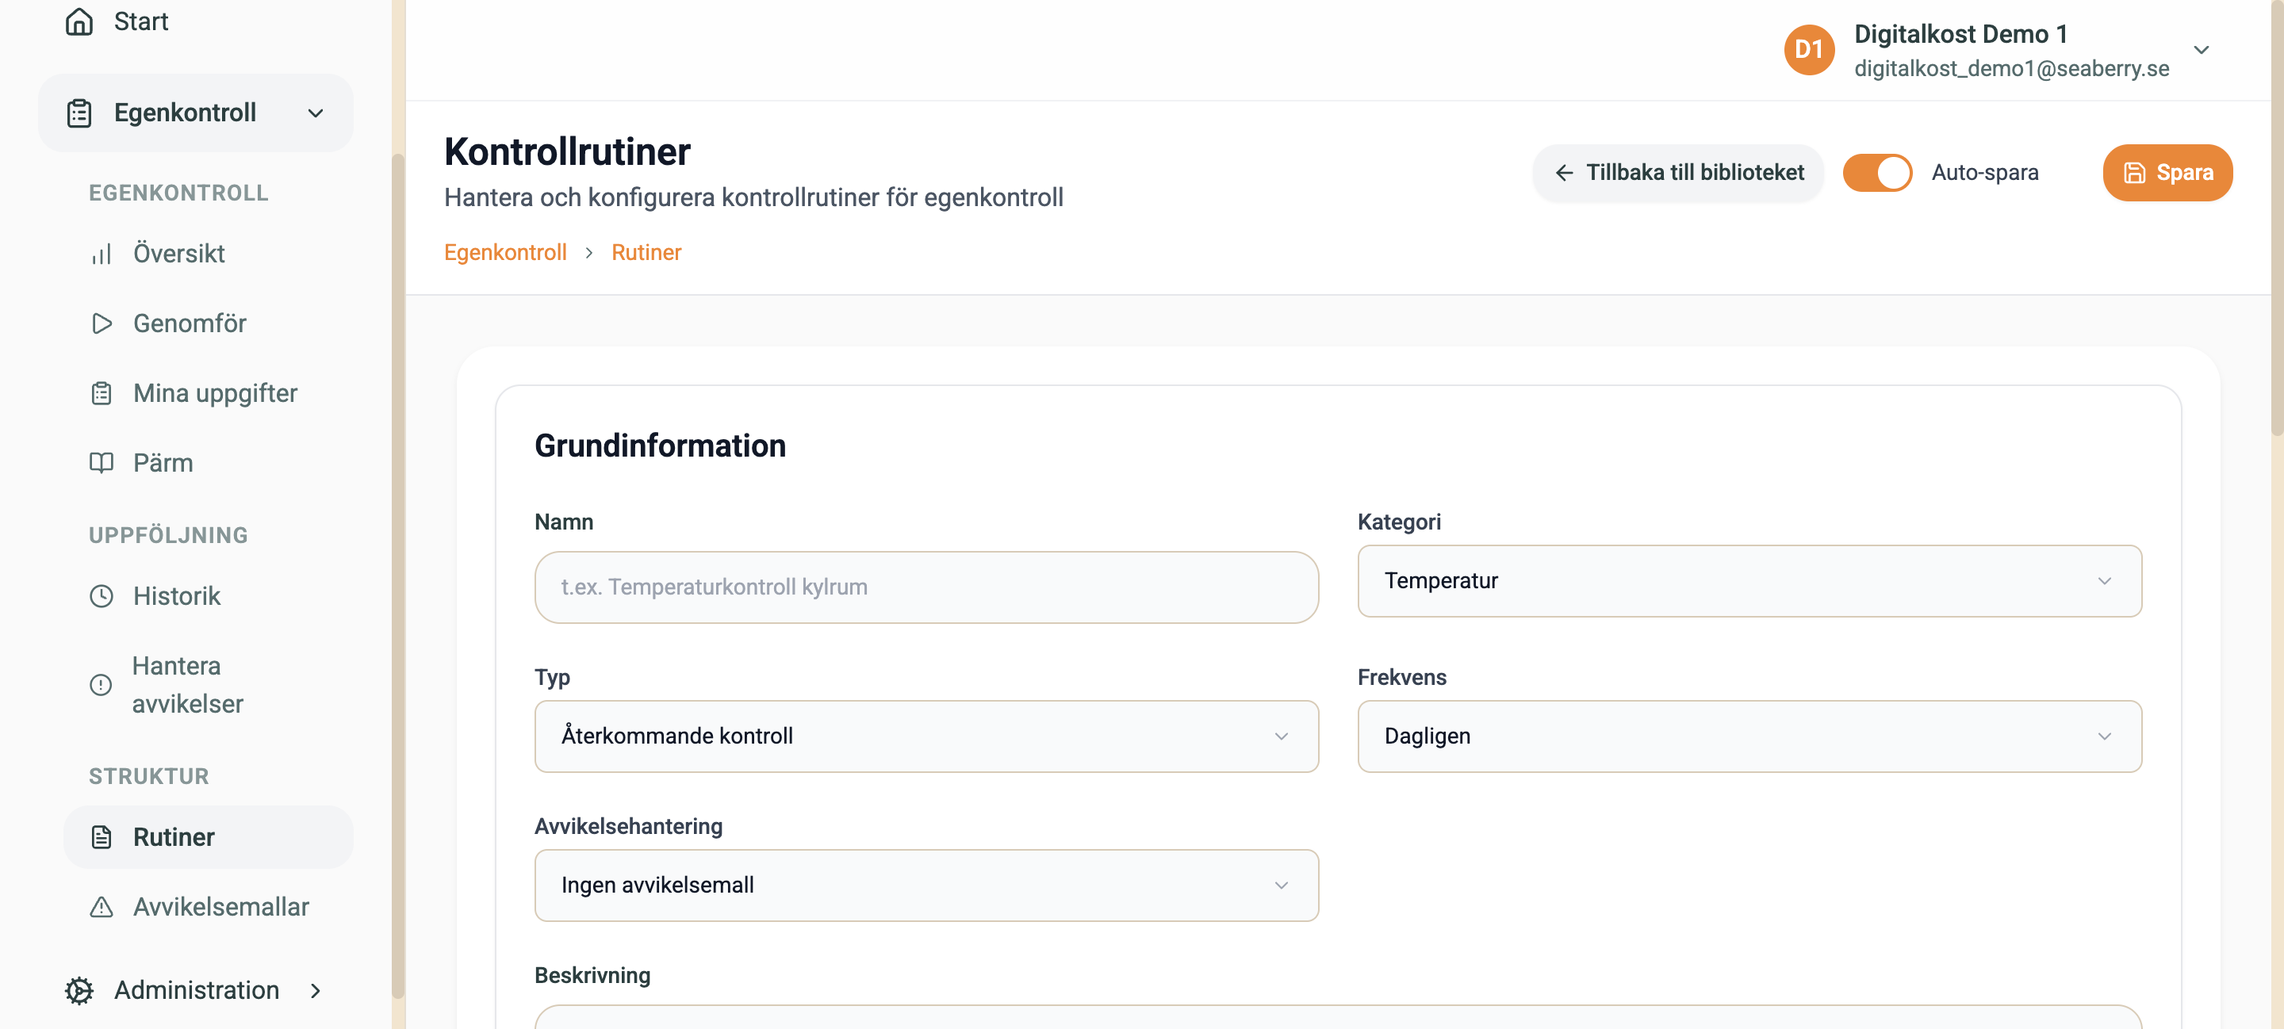The height and width of the screenshot is (1029, 2284).
Task: Open Pärm in the sidebar
Action: [209, 463]
